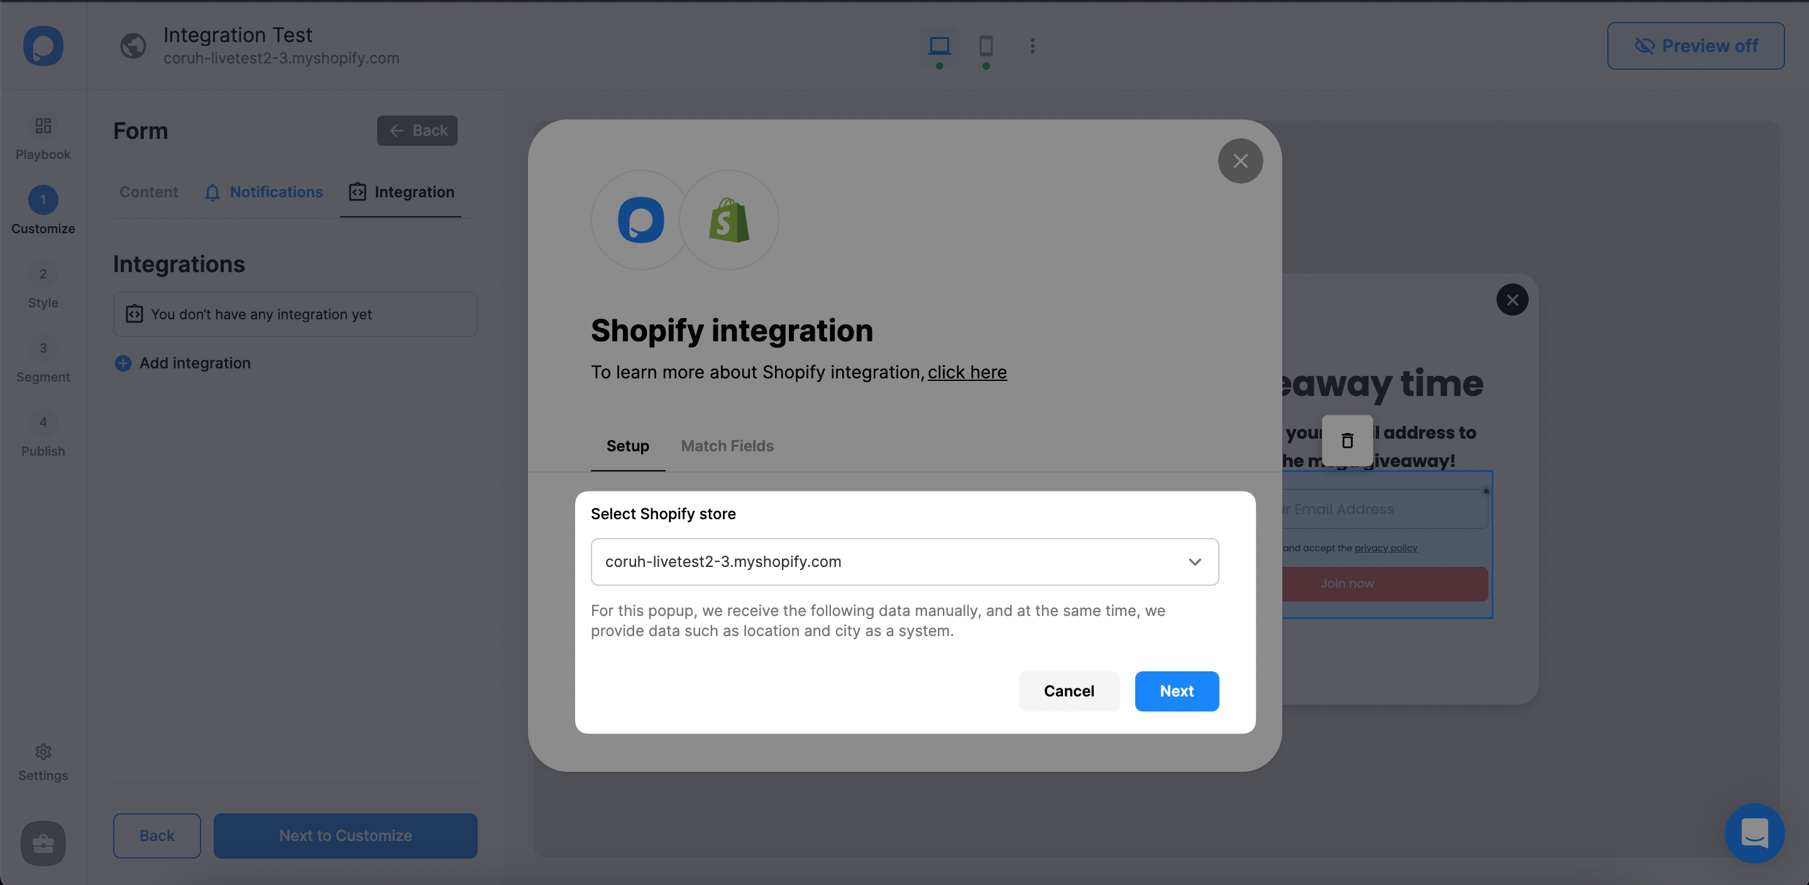Image resolution: width=1809 pixels, height=885 pixels.
Task: Click the mobile preview icon
Action: coord(986,45)
